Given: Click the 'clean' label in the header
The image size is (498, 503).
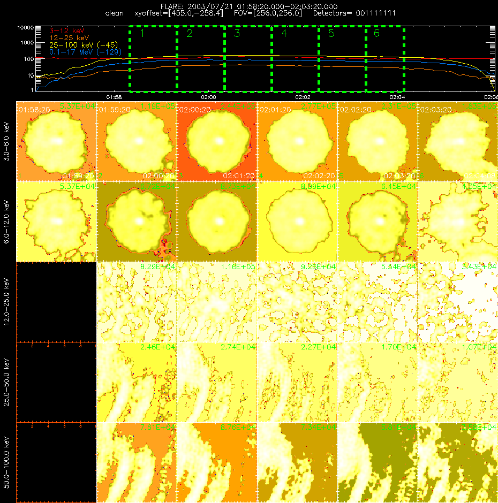Looking at the screenshot, I should (x=114, y=13).
